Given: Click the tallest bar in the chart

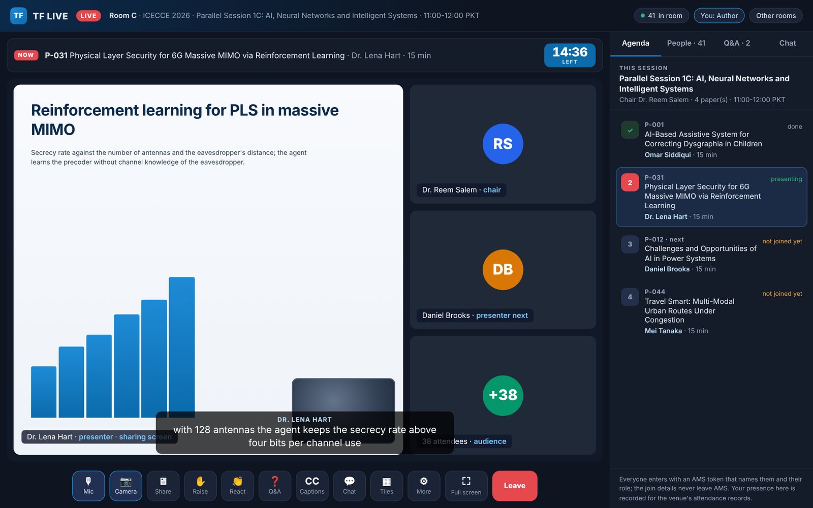Looking at the screenshot, I should pos(182,347).
